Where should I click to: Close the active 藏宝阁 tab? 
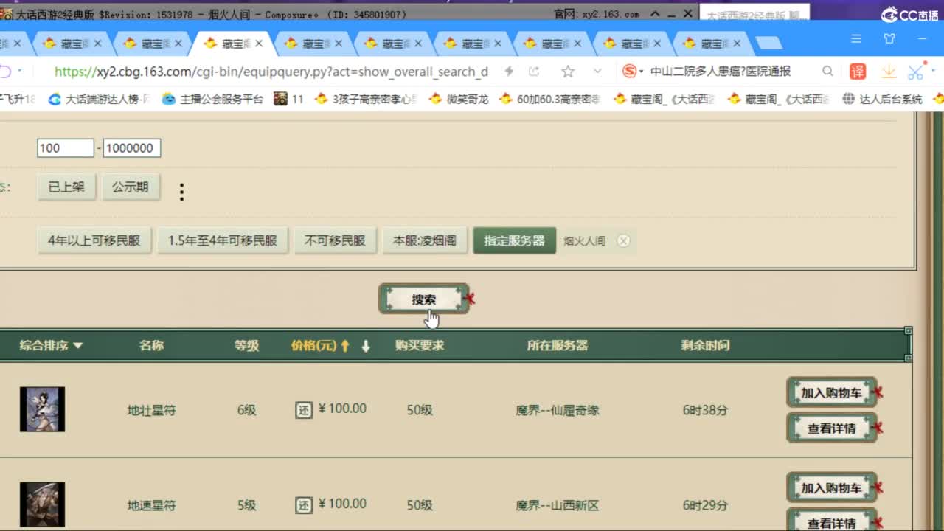click(258, 44)
